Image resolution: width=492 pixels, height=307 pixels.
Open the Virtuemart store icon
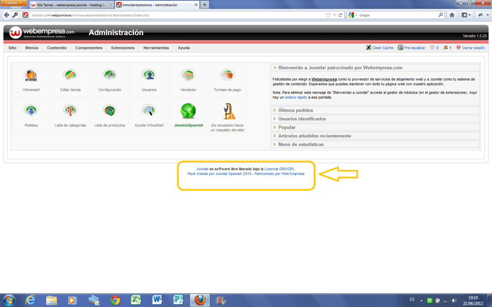31,76
